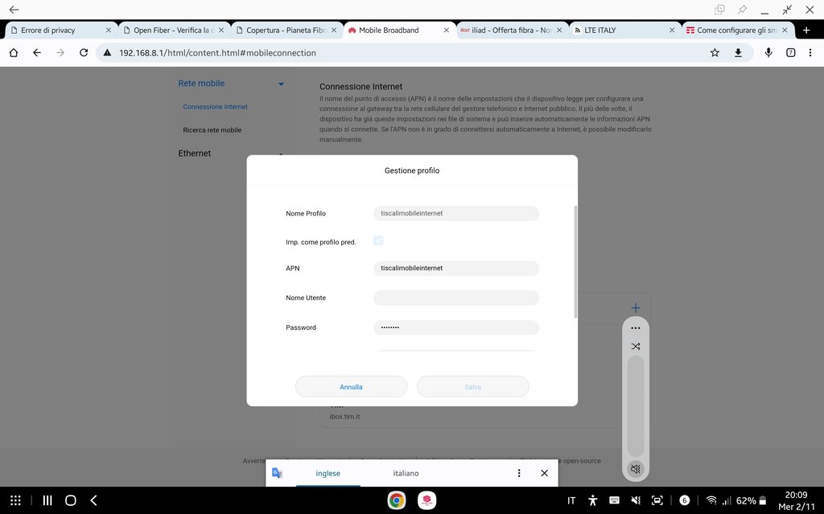
Task: Open Connessione Internet in the sidebar
Action: point(216,107)
